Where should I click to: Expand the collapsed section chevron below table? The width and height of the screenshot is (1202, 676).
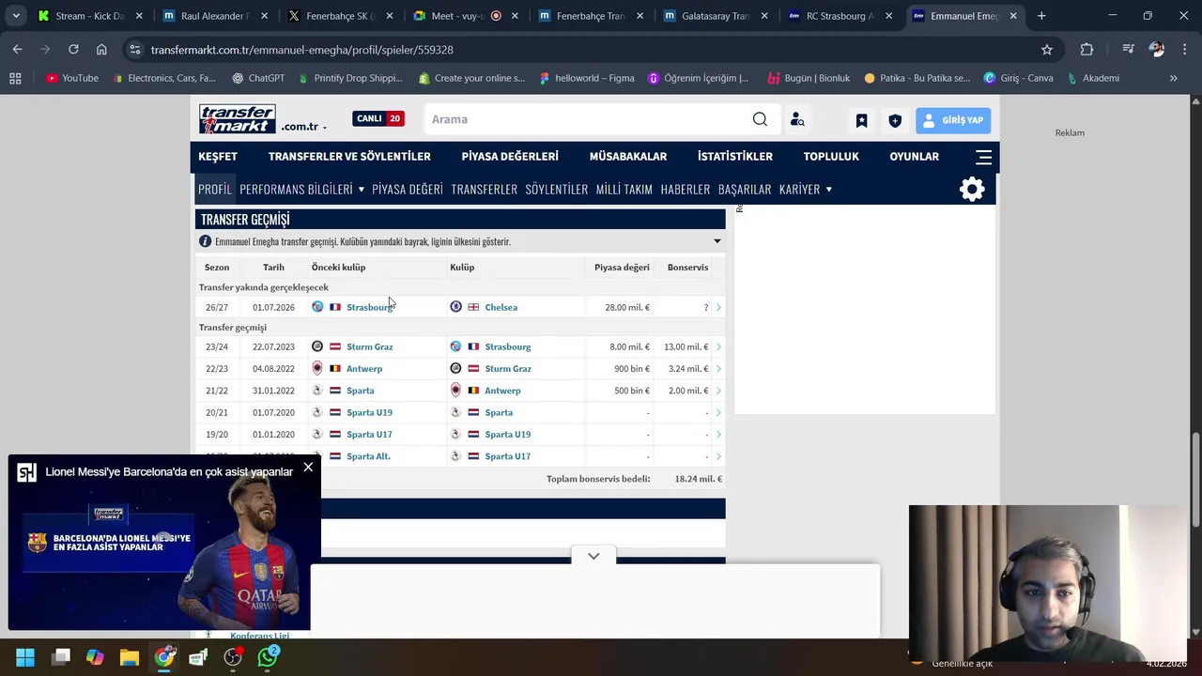click(593, 556)
